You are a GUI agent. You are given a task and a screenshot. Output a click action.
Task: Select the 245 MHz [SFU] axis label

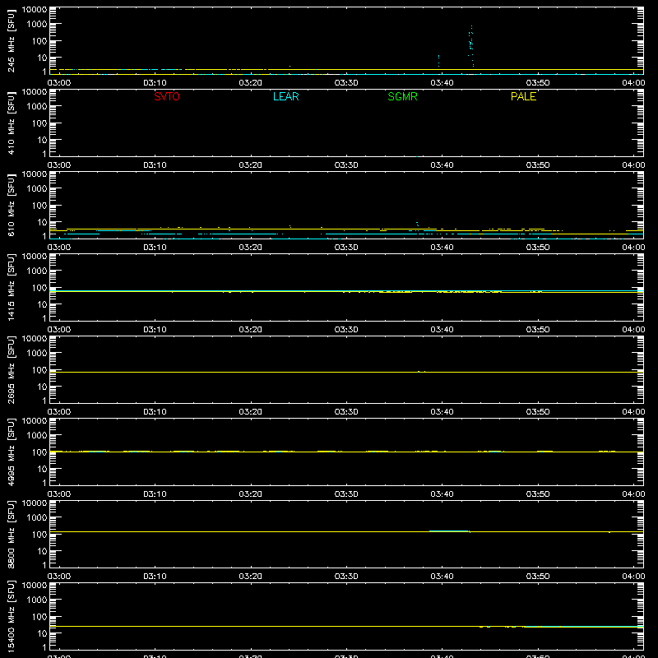coord(11,40)
